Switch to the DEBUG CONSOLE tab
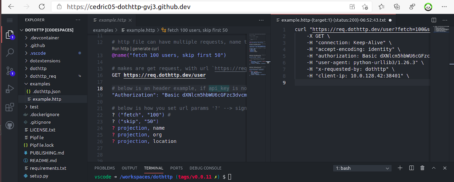 (205, 168)
